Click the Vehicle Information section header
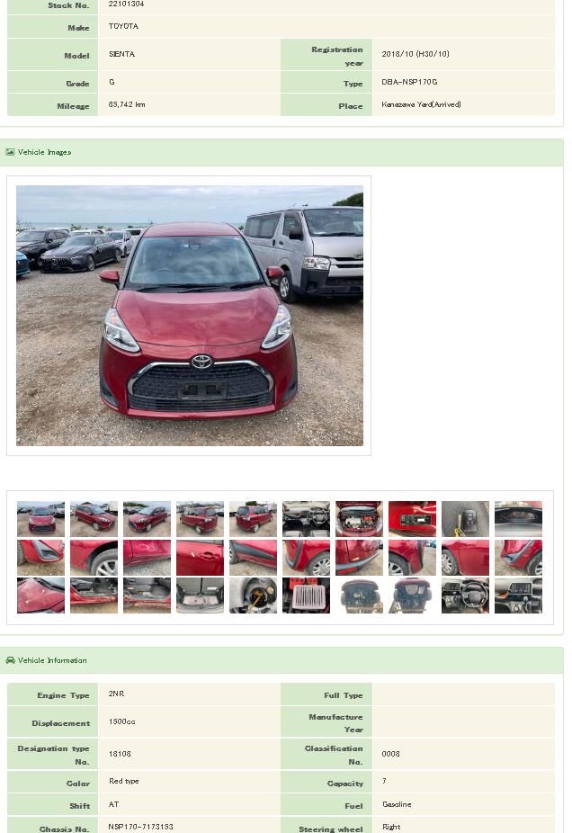Image resolution: width=572 pixels, height=833 pixels. pos(282,660)
